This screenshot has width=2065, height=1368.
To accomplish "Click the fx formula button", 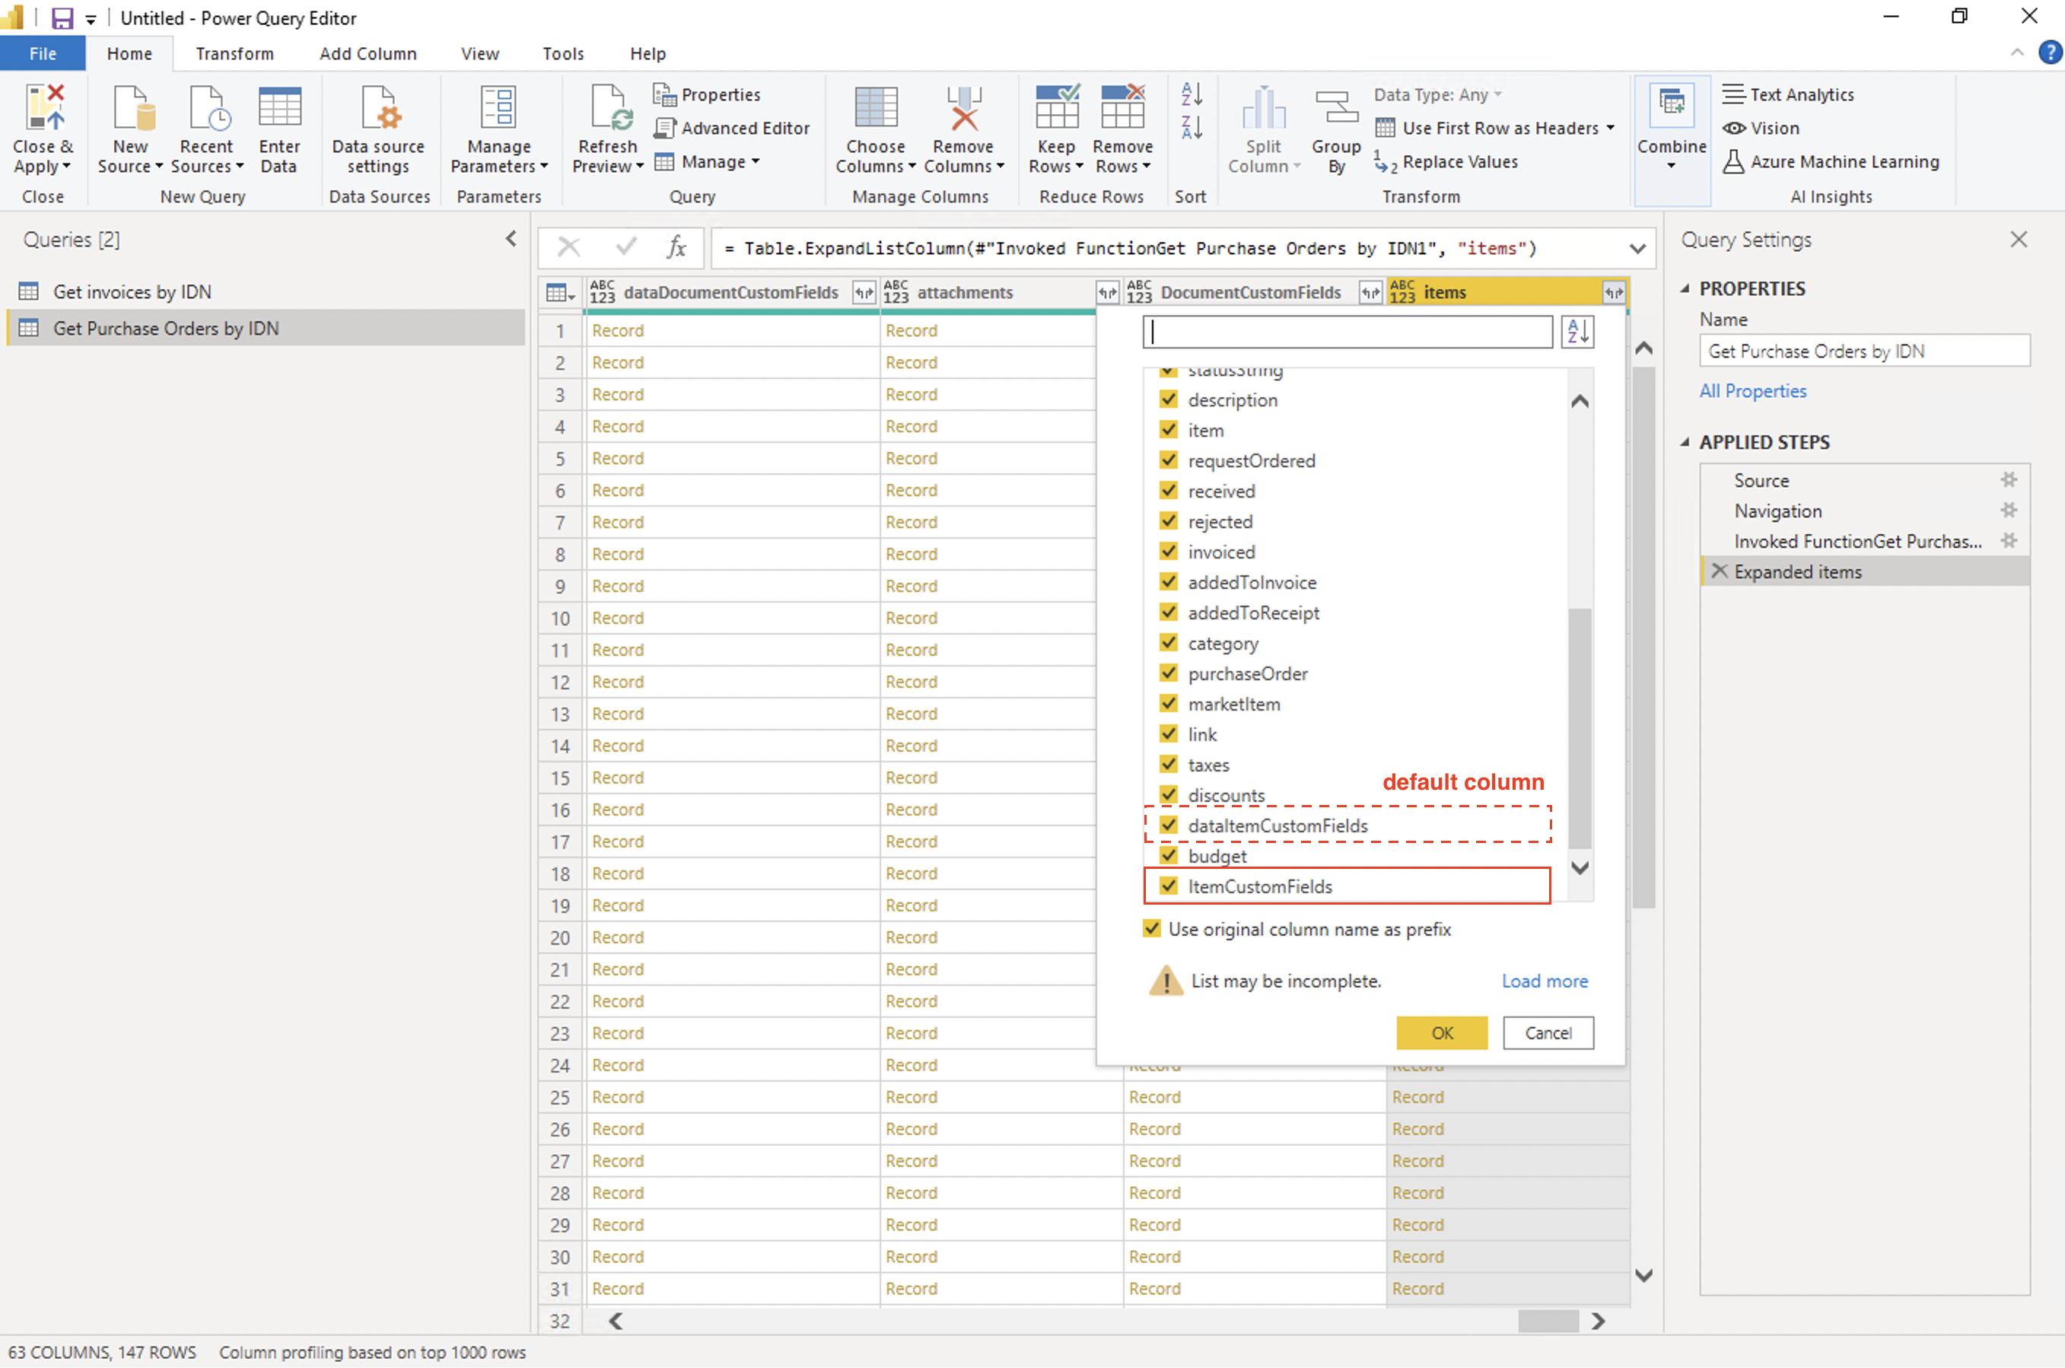I will point(676,248).
